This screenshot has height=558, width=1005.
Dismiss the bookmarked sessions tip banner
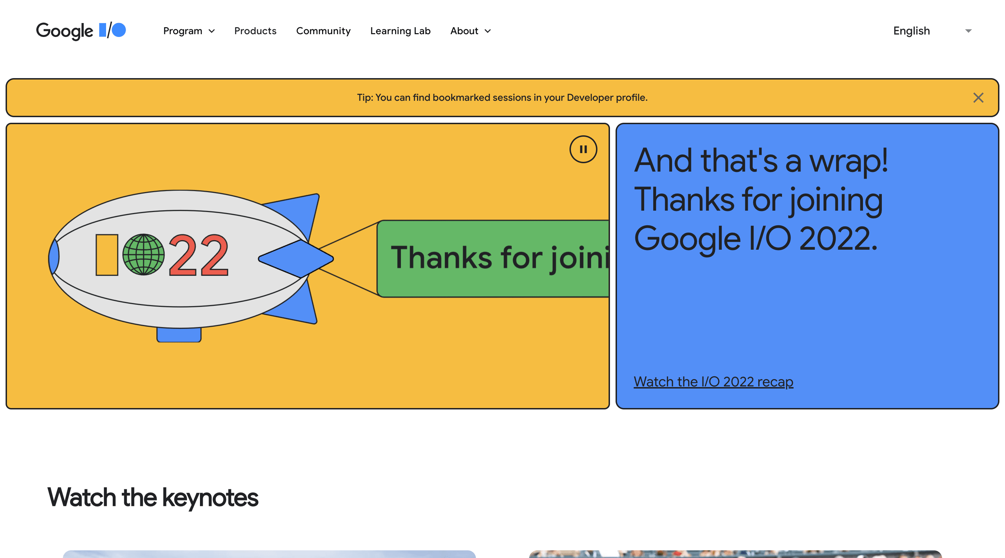pyautogui.click(x=978, y=98)
